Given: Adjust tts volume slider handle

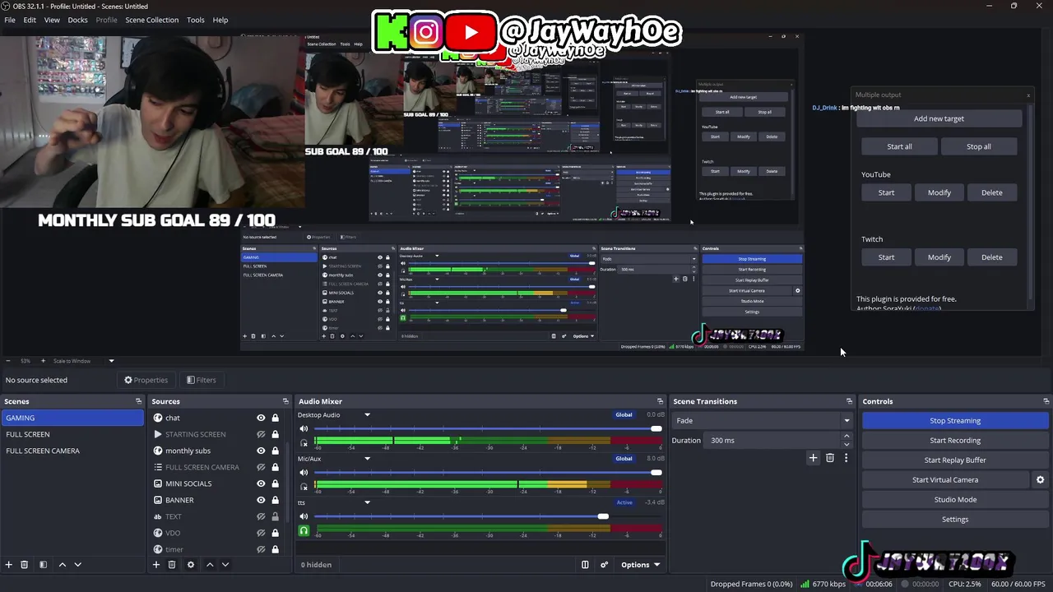Looking at the screenshot, I should [x=603, y=516].
